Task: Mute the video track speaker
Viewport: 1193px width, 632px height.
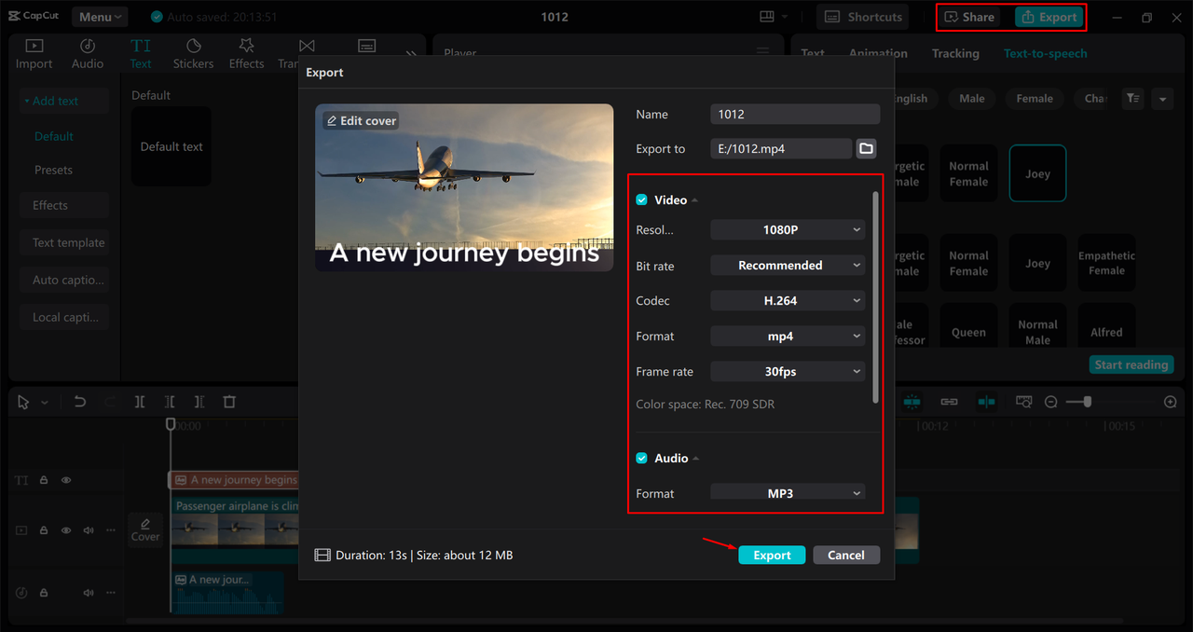Action: click(89, 530)
